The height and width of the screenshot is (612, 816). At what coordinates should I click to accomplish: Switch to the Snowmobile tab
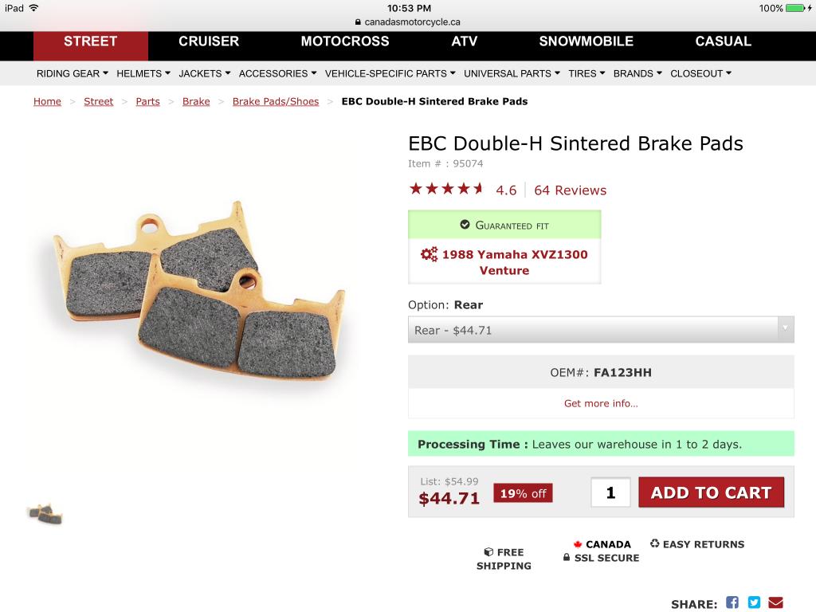click(x=586, y=41)
